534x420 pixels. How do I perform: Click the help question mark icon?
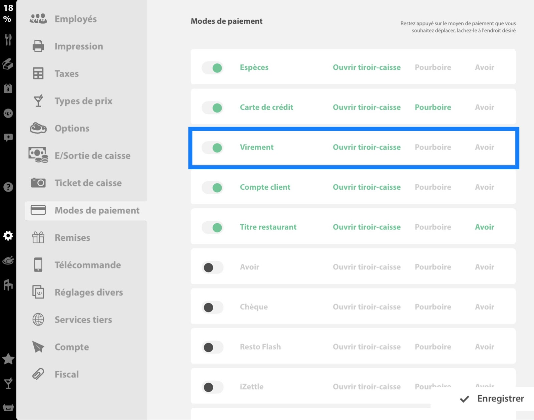click(8, 187)
